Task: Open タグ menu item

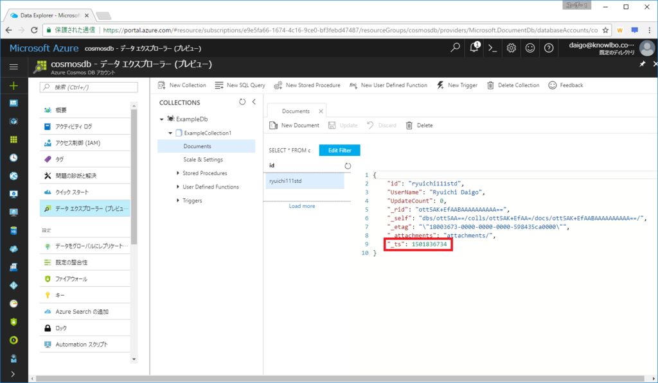Action: pos(85,159)
